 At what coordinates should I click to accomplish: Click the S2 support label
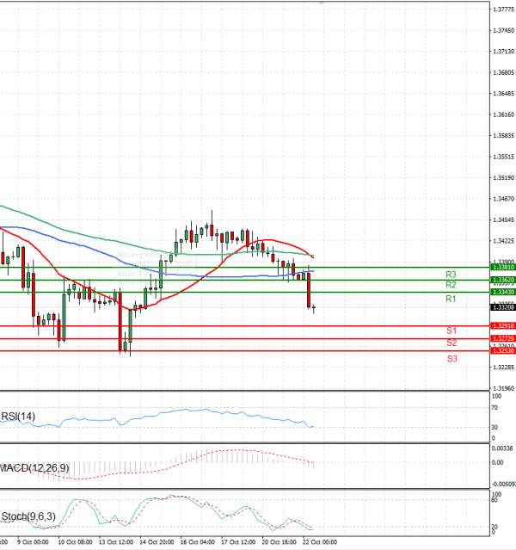click(x=451, y=343)
